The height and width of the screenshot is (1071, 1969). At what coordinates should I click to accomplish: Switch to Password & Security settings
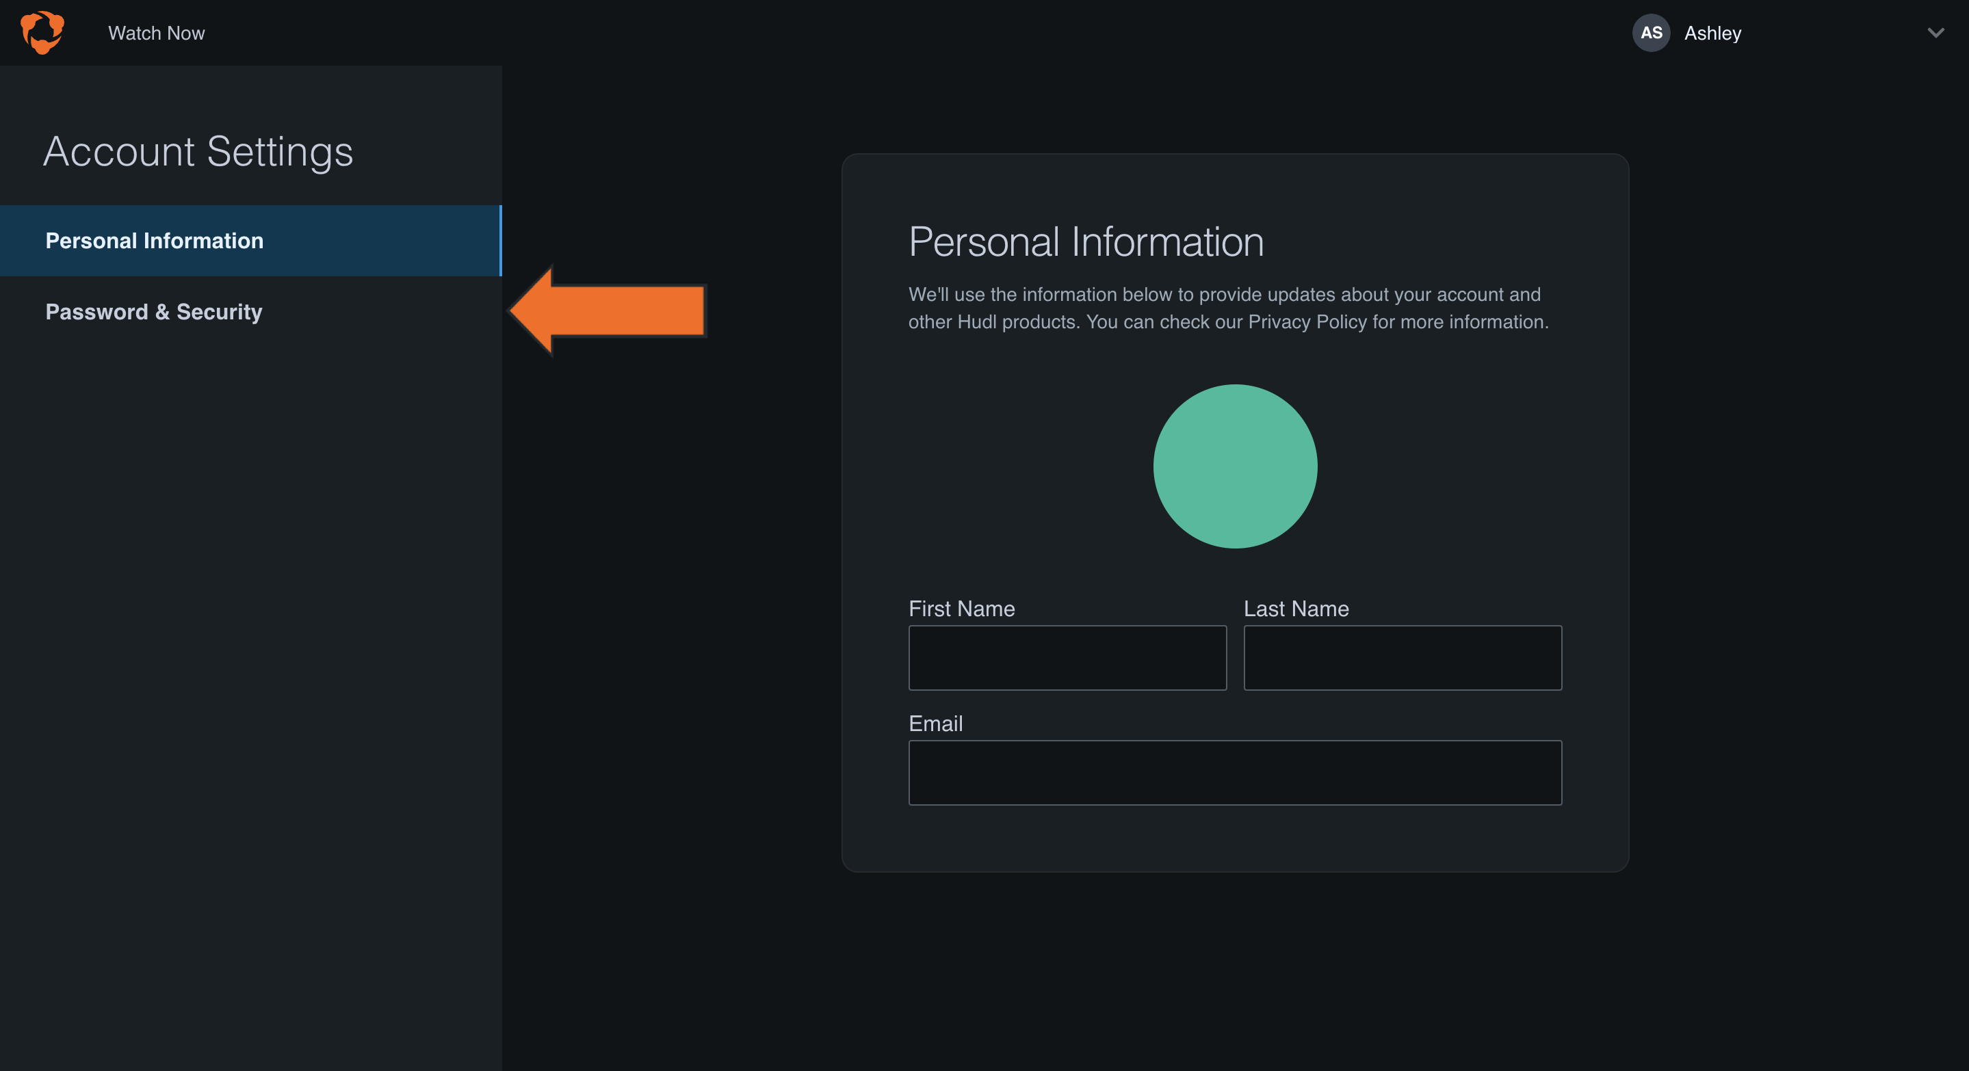coord(154,312)
